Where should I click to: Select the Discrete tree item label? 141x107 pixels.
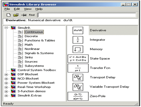pos(31,36)
